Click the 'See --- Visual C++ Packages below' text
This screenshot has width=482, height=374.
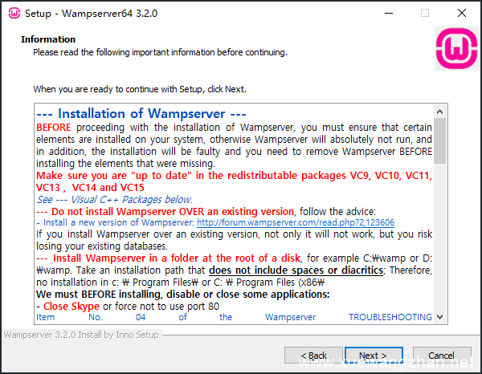point(114,199)
